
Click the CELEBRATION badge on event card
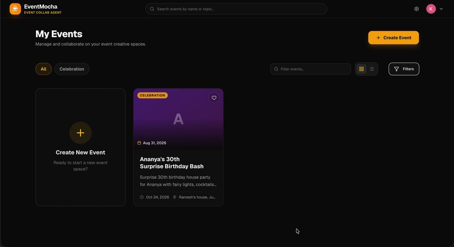[x=152, y=95]
